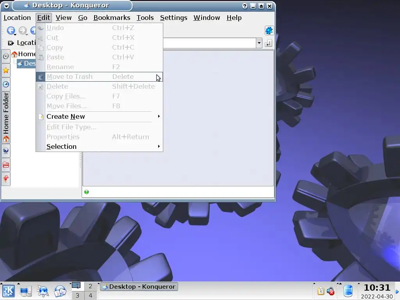Switch to virtual desktop 3
The width and height of the screenshot is (400, 300).
pos(77,295)
